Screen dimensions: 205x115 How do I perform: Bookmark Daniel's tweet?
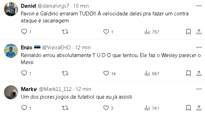tap(188, 32)
